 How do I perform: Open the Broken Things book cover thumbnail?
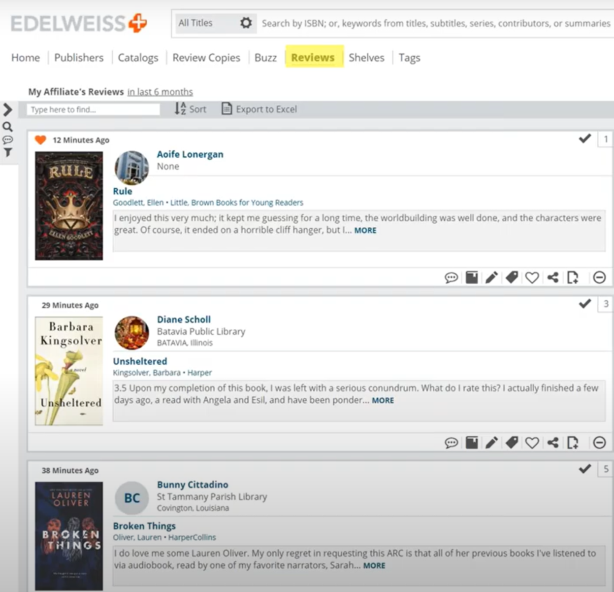click(x=69, y=536)
